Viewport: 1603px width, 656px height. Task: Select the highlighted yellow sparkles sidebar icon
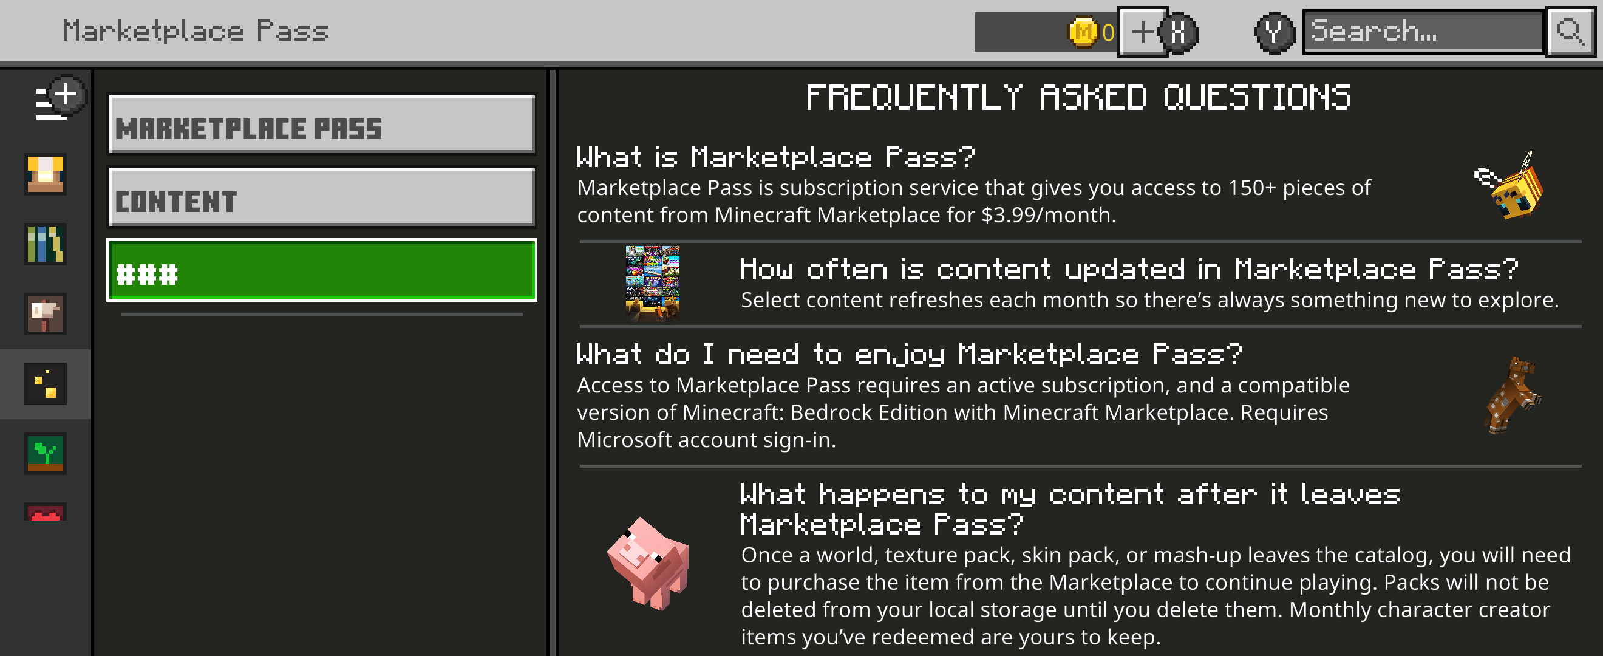46,383
